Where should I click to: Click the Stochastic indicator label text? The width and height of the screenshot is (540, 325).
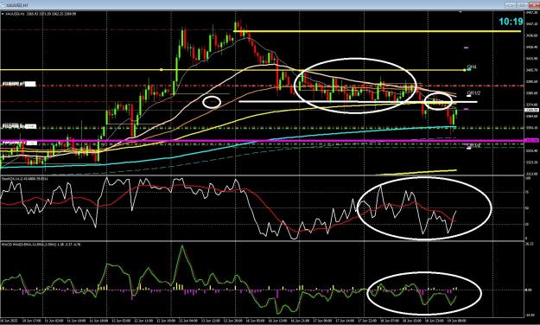pyautogui.click(x=25, y=179)
